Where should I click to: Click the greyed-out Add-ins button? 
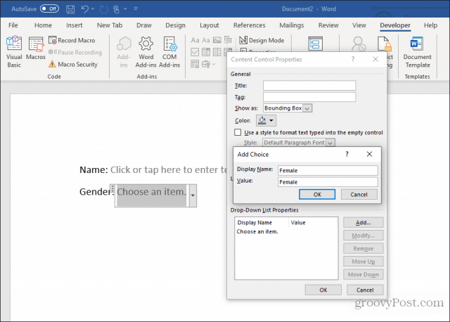124,52
